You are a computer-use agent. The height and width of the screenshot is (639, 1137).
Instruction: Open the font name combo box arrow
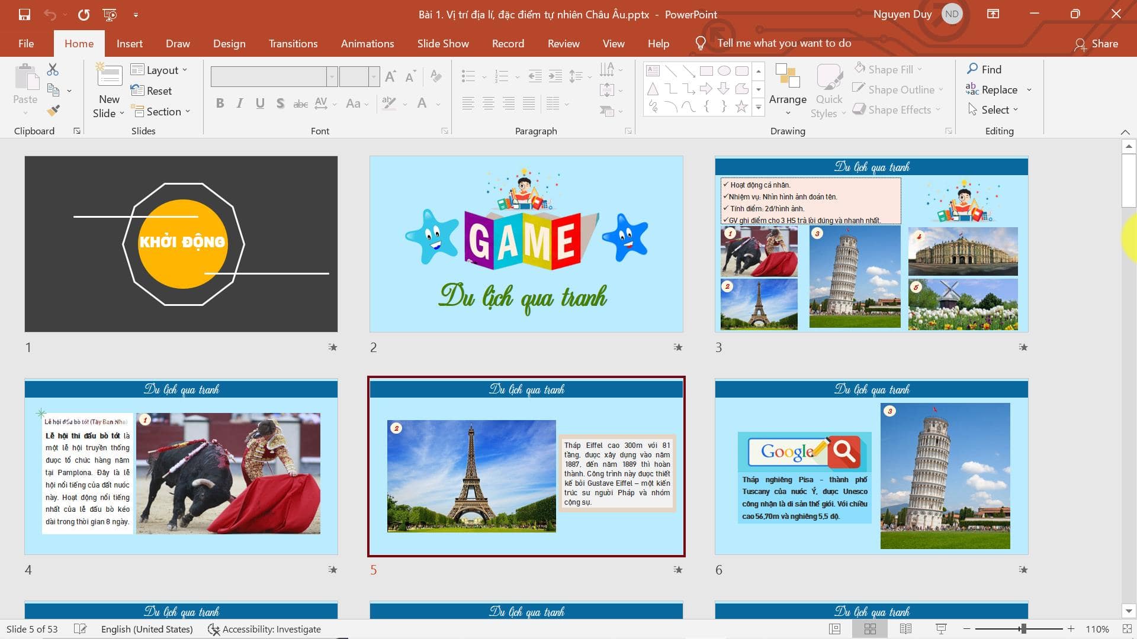(332, 76)
